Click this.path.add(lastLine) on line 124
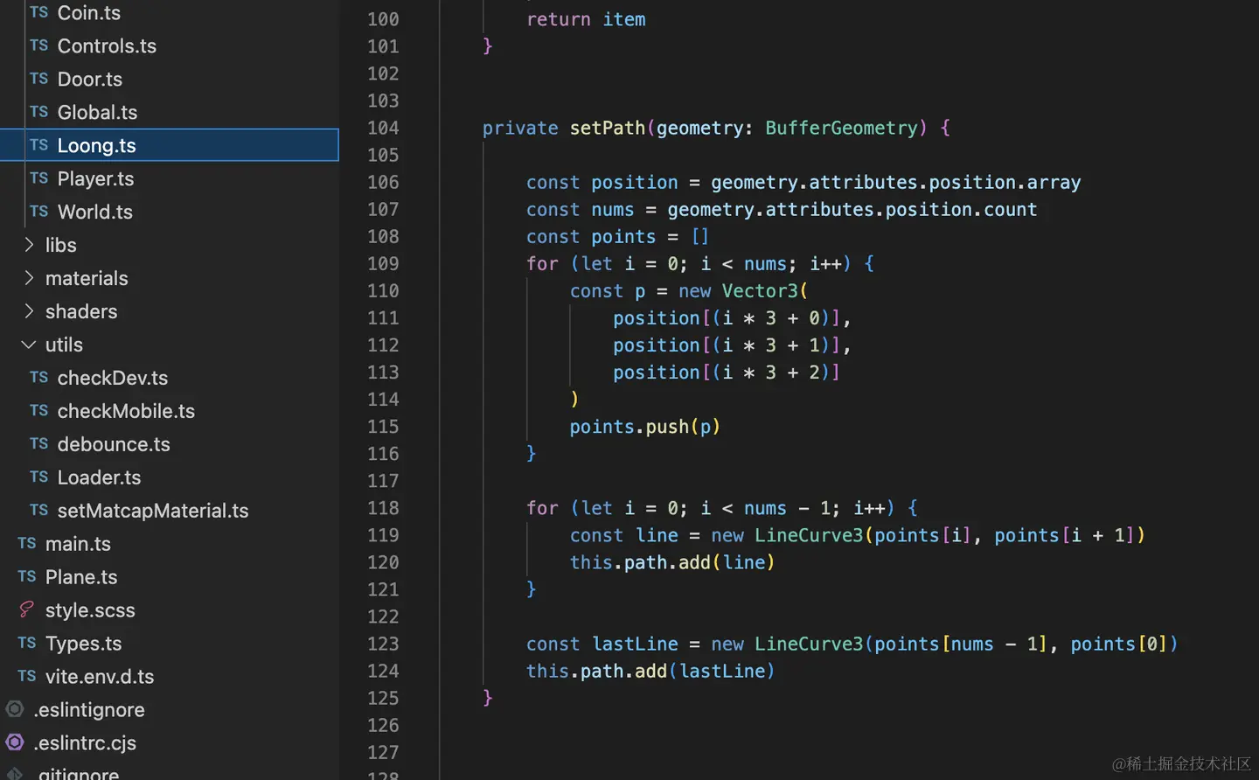This screenshot has width=1259, height=780. point(650,672)
